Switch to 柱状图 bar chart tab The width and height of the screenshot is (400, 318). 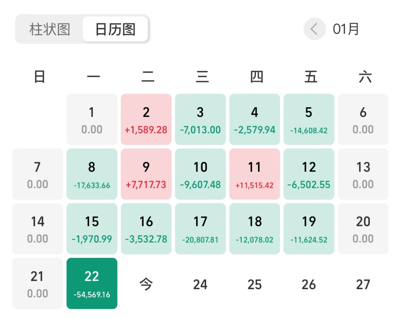pos(49,29)
